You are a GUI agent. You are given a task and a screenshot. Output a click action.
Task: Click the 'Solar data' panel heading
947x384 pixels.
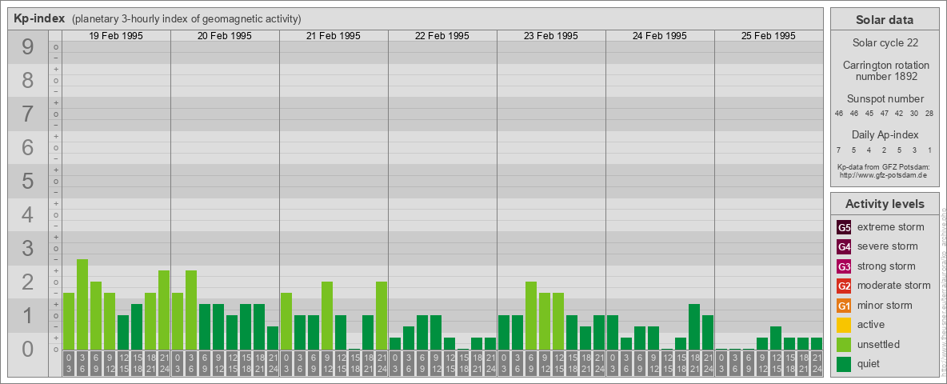[x=884, y=20]
